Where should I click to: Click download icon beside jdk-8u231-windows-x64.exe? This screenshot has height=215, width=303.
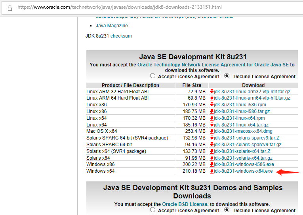click(212, 171)
